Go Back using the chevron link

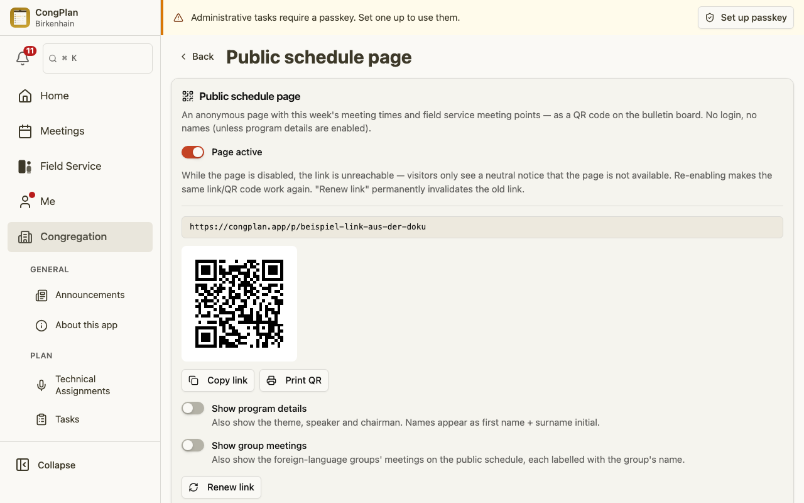click(x=197, y=57)
